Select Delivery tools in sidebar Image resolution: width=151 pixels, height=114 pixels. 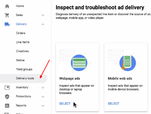point(24,79)
